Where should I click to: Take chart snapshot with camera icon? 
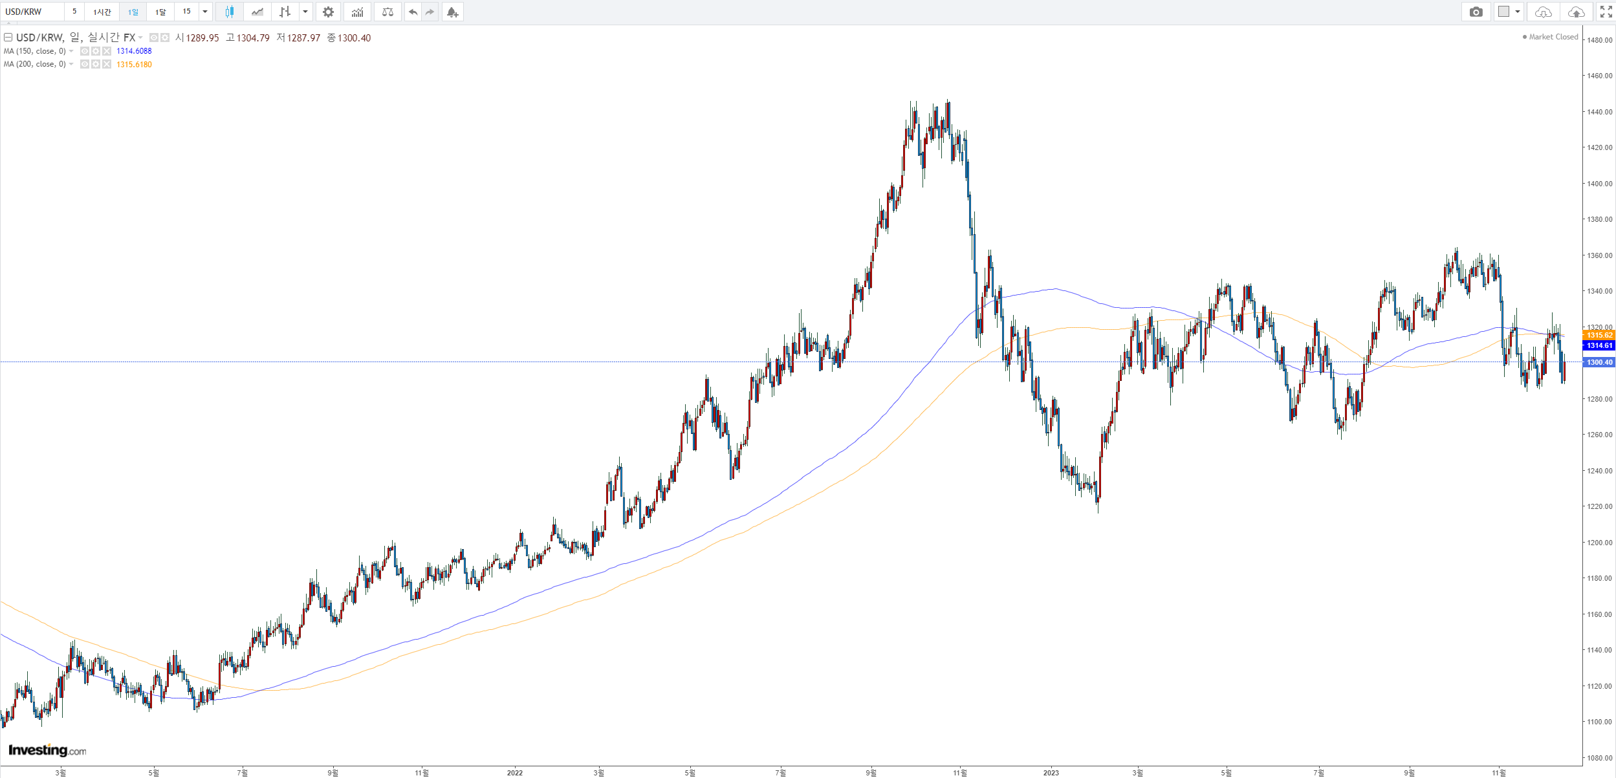1476,12
